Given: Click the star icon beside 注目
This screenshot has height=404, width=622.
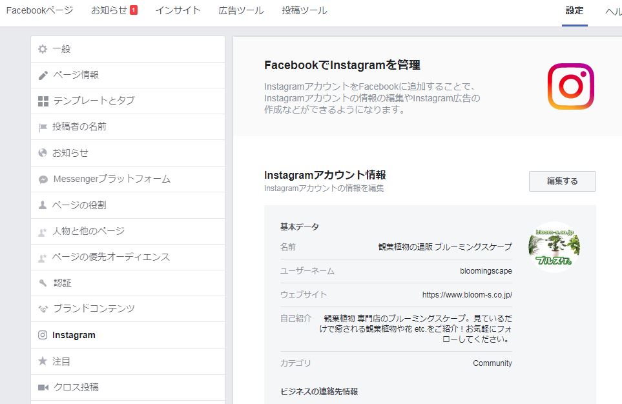Looking at the screenshot, I should [x=43, y=361].
